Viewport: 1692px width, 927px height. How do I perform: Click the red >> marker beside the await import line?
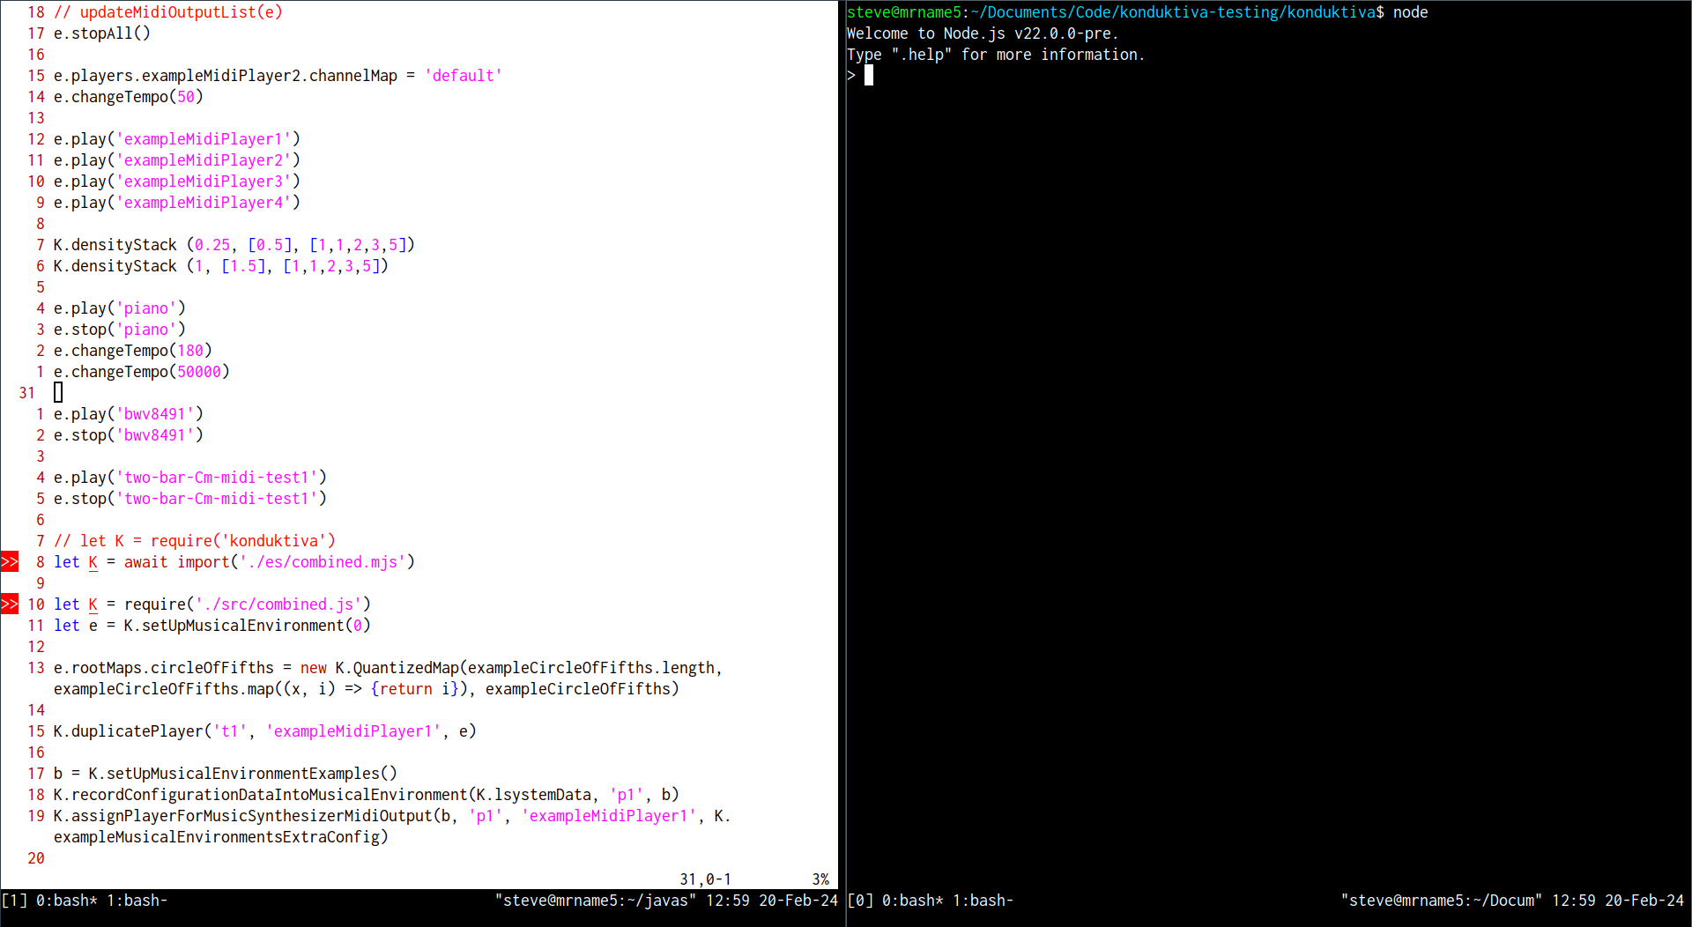[10, 562]
